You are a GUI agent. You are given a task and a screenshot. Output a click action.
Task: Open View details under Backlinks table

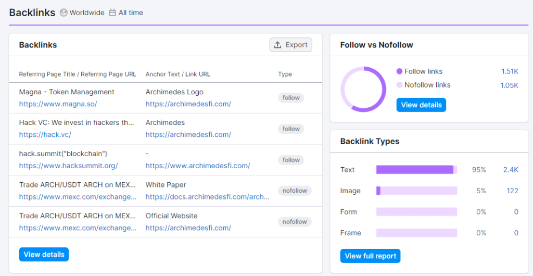[x=44, y=255]
